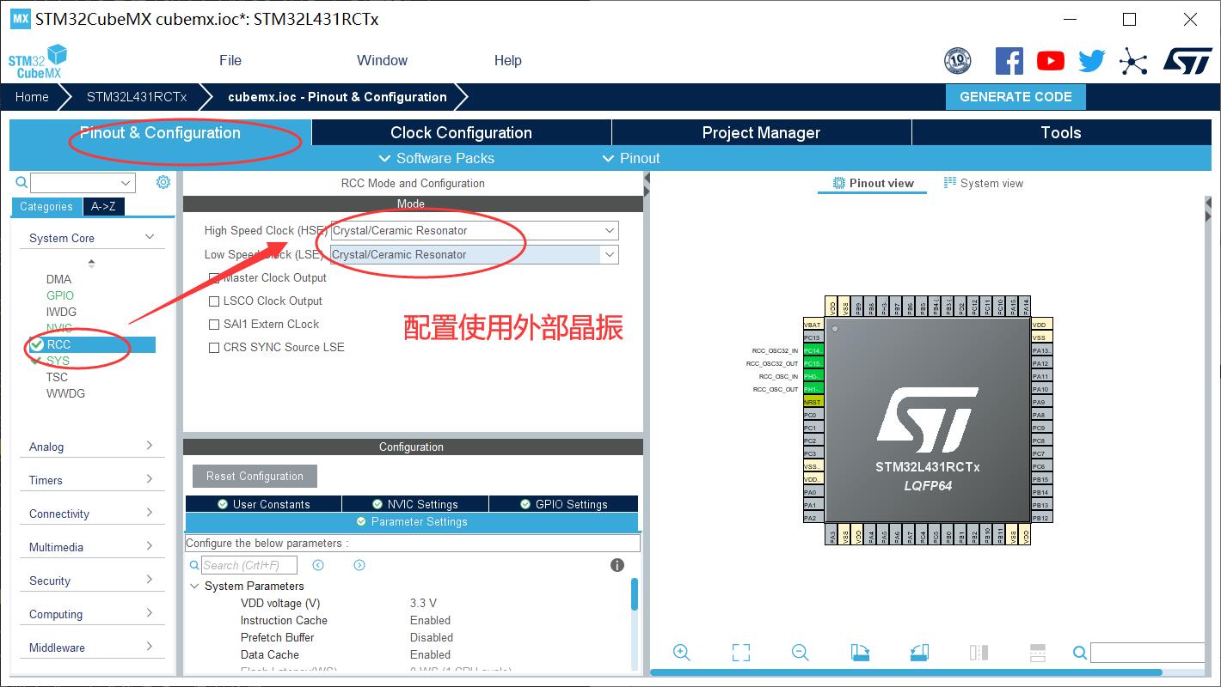Click the ST logo in the header
This screenshot has height=687, width=1221.
tap(1187, 61)
